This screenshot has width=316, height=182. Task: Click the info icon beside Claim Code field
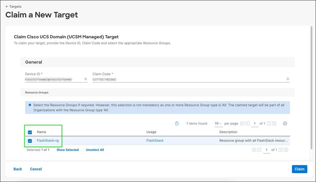coord(288,79)
